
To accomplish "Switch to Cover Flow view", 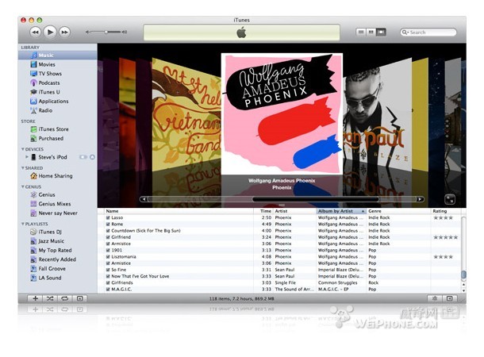I will [381, 32].
